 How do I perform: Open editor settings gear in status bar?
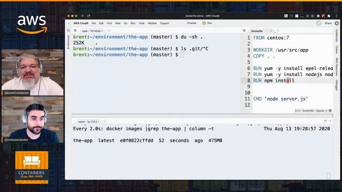coord(330,110)
